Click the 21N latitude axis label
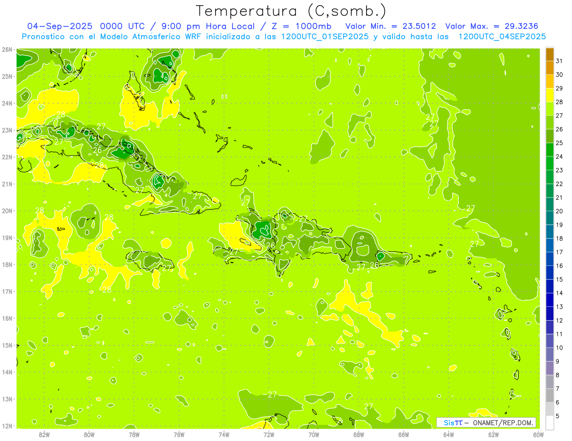The image size is (572, 441). tap(7, 184)
